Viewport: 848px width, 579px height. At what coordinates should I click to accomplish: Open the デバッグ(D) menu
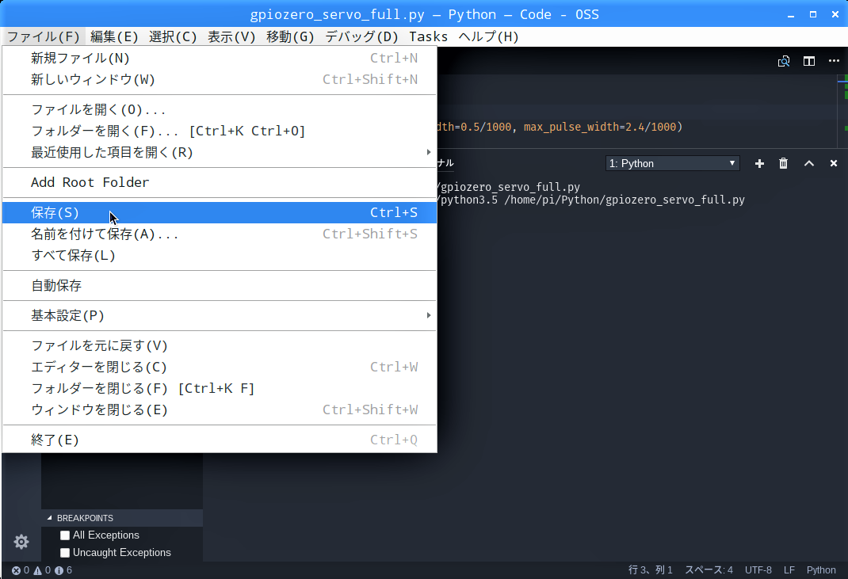361,36
